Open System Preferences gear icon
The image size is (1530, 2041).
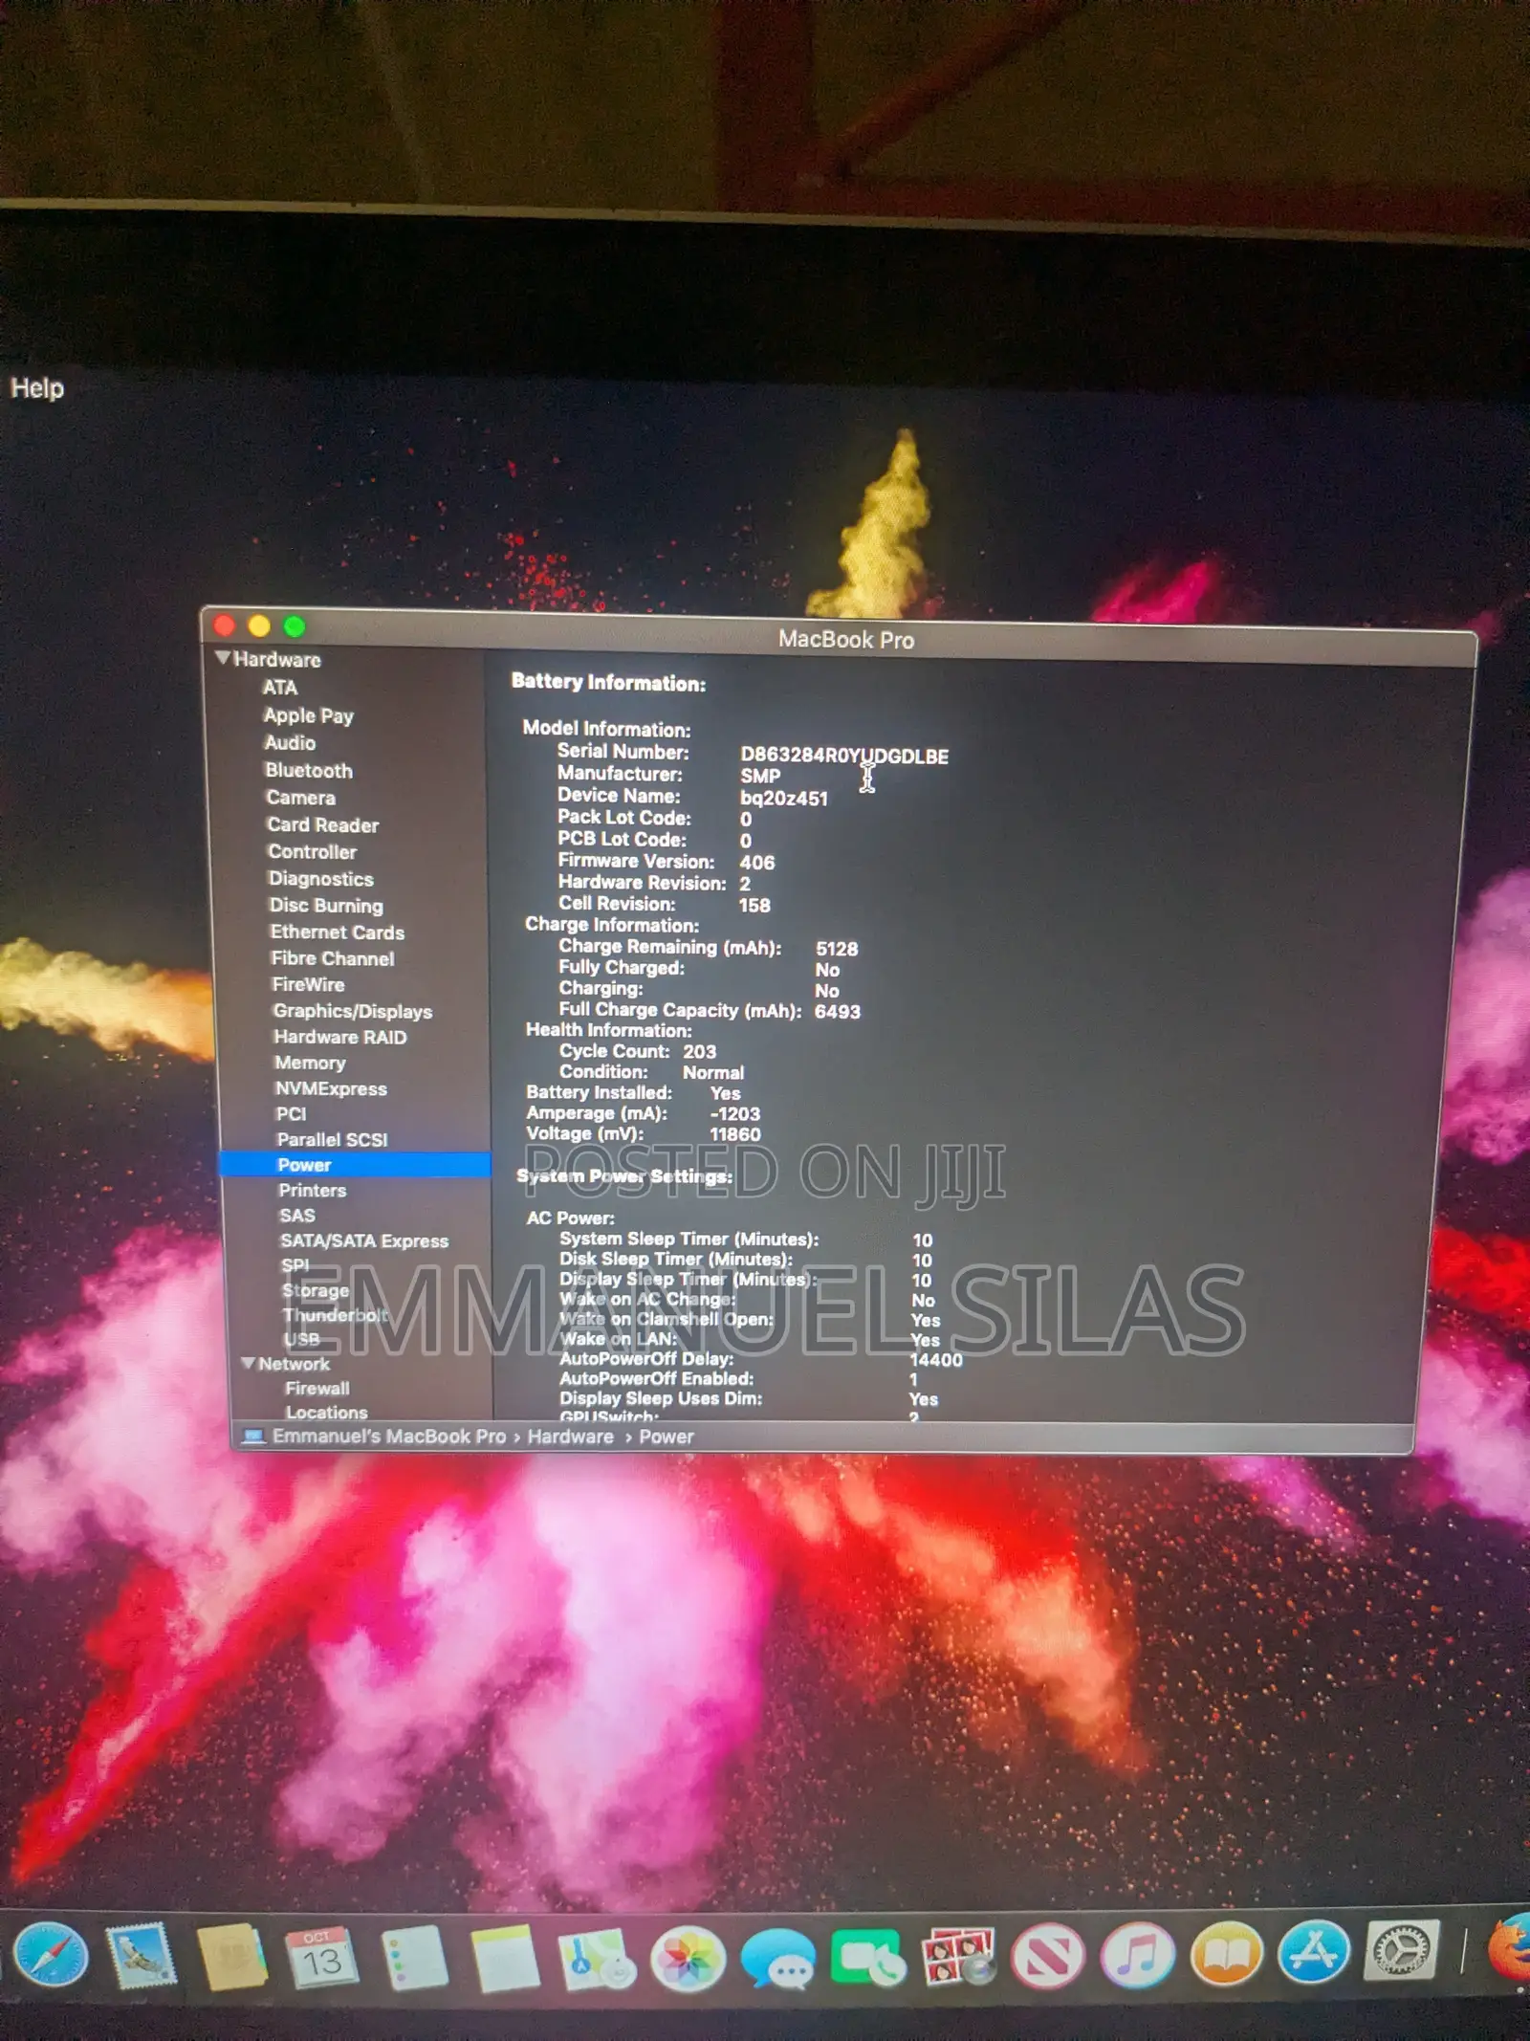(1402, 1948)
